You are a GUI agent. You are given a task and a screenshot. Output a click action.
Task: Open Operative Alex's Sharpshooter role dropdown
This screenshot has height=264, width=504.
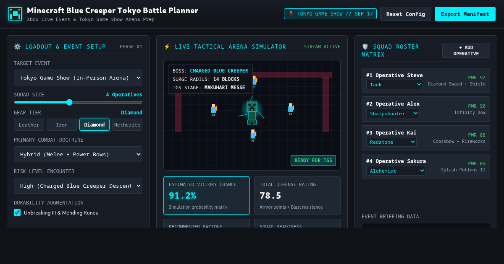pos(393,114)
